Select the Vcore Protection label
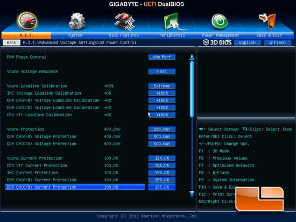The width and height of the screenshot is (296, 222). [x=25, y=129]
